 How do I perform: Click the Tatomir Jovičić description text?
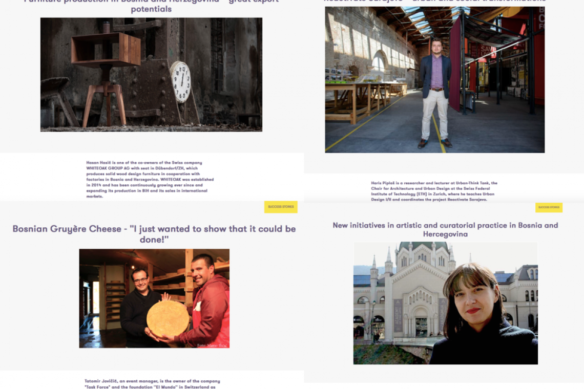click(x=152, y=384)
